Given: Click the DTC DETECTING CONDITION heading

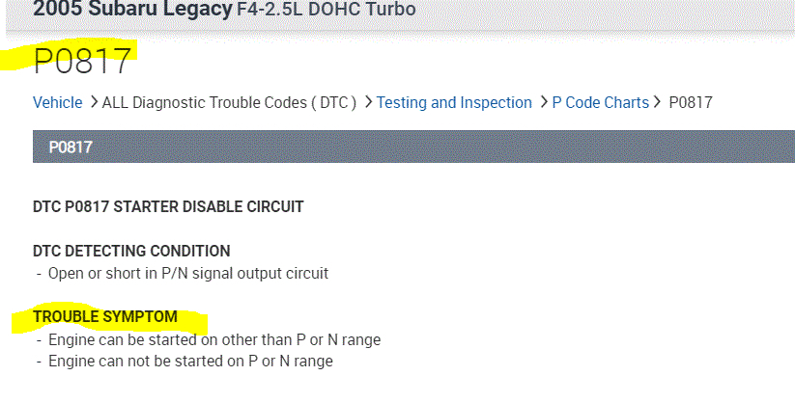Looking at the screenshot, I should click(x=131, y=251).
